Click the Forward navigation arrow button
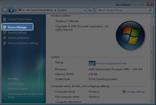 (11, 10)
